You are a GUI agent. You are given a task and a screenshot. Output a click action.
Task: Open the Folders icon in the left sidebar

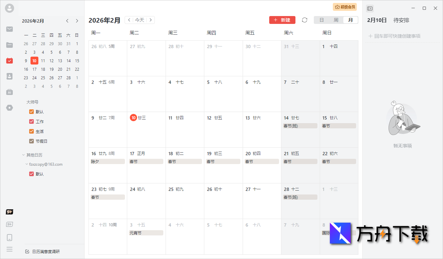(9, 45)
